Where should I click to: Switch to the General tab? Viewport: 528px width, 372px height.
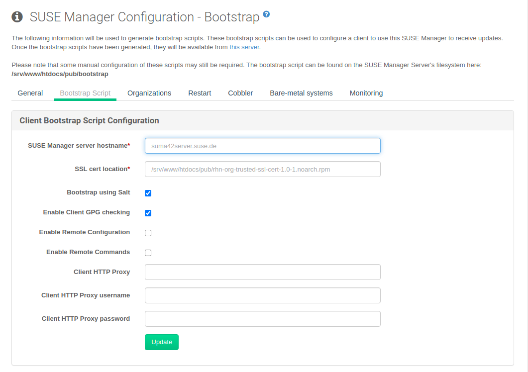[30, 93]
